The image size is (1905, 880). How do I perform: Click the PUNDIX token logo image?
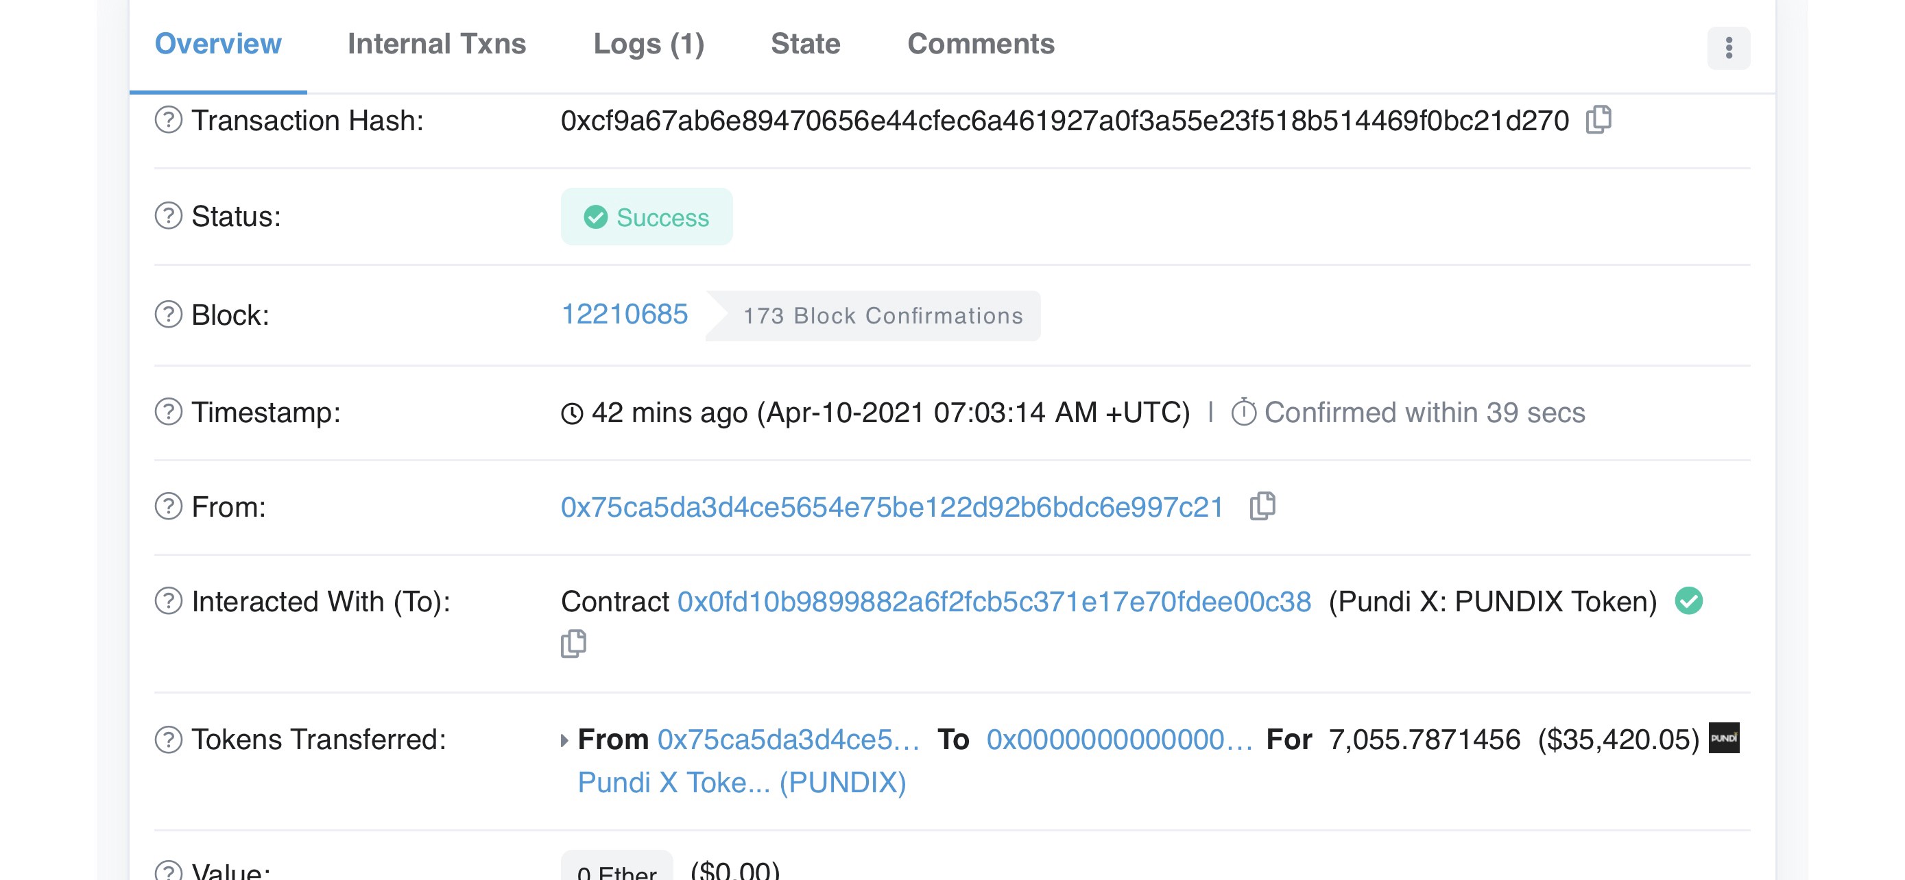point(1724,738)
